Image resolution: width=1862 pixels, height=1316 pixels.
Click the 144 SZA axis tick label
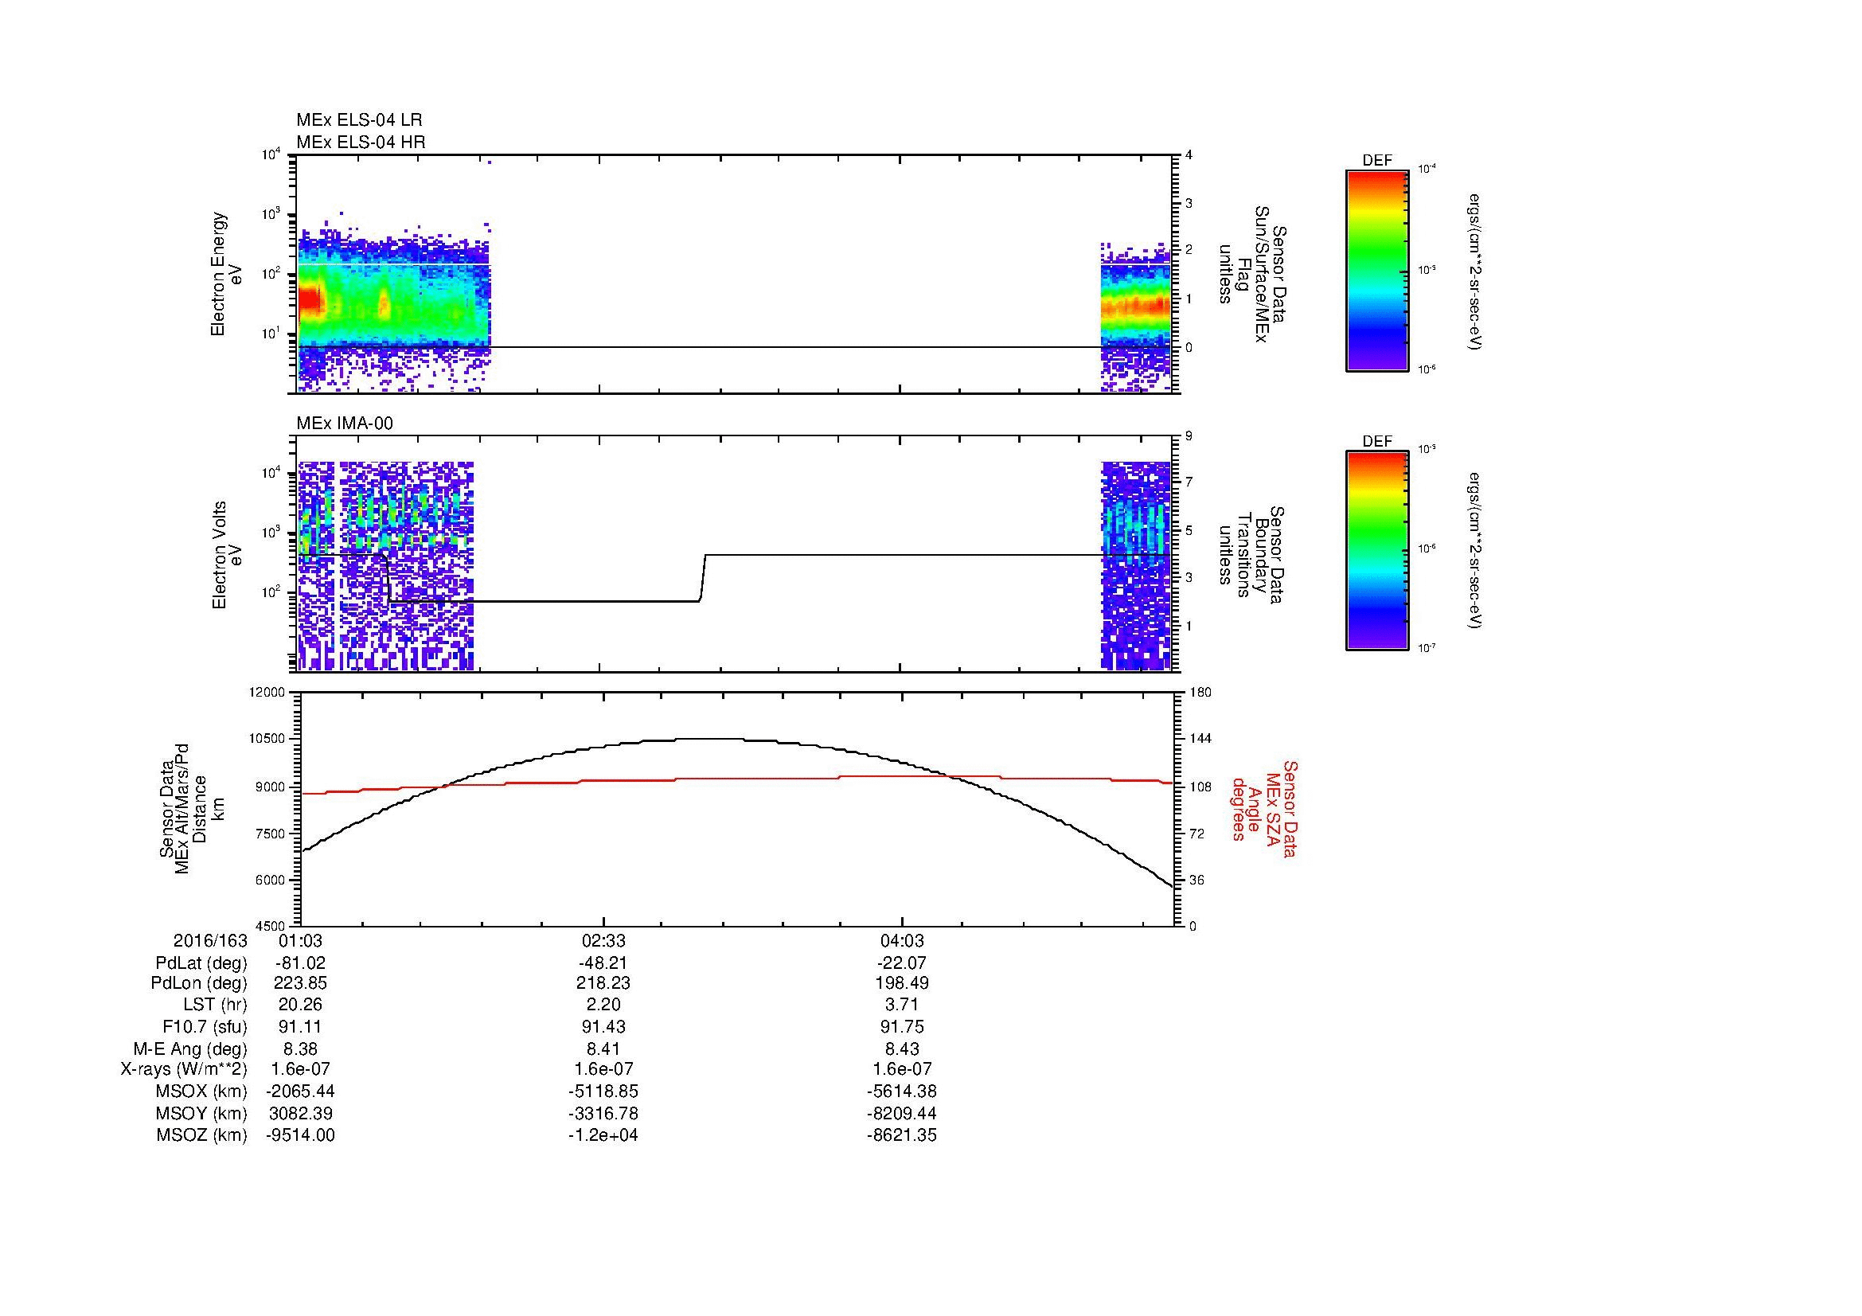1200,739
